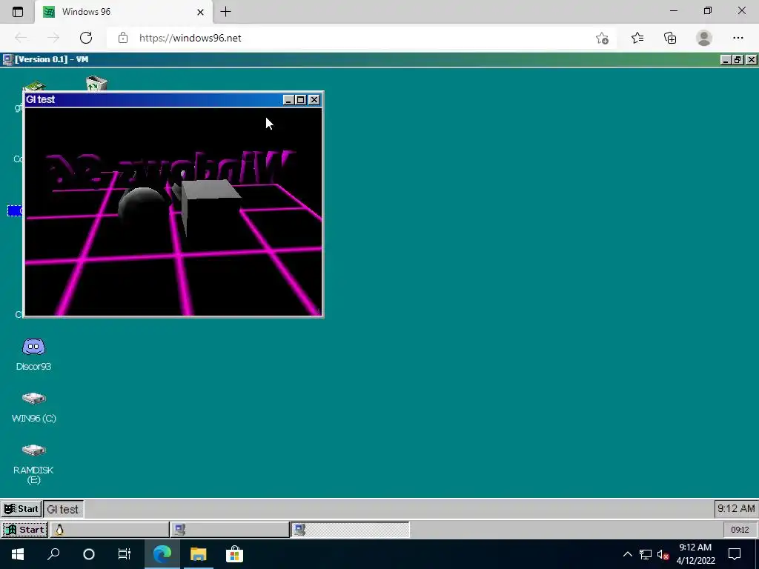Screen dimensions: 759x569
Task: Click the 09:12 clock in outer taskbar tray
Action: coord(740,530)
